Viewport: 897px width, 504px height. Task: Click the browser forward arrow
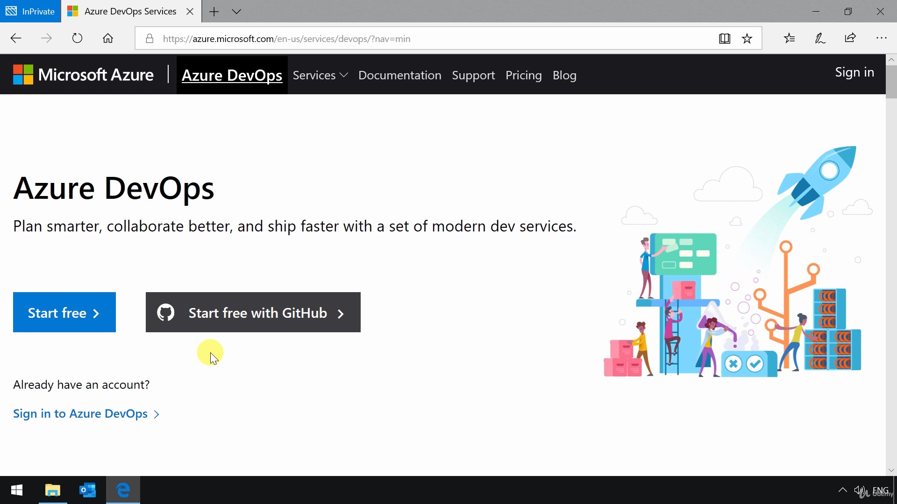[46, 38]
